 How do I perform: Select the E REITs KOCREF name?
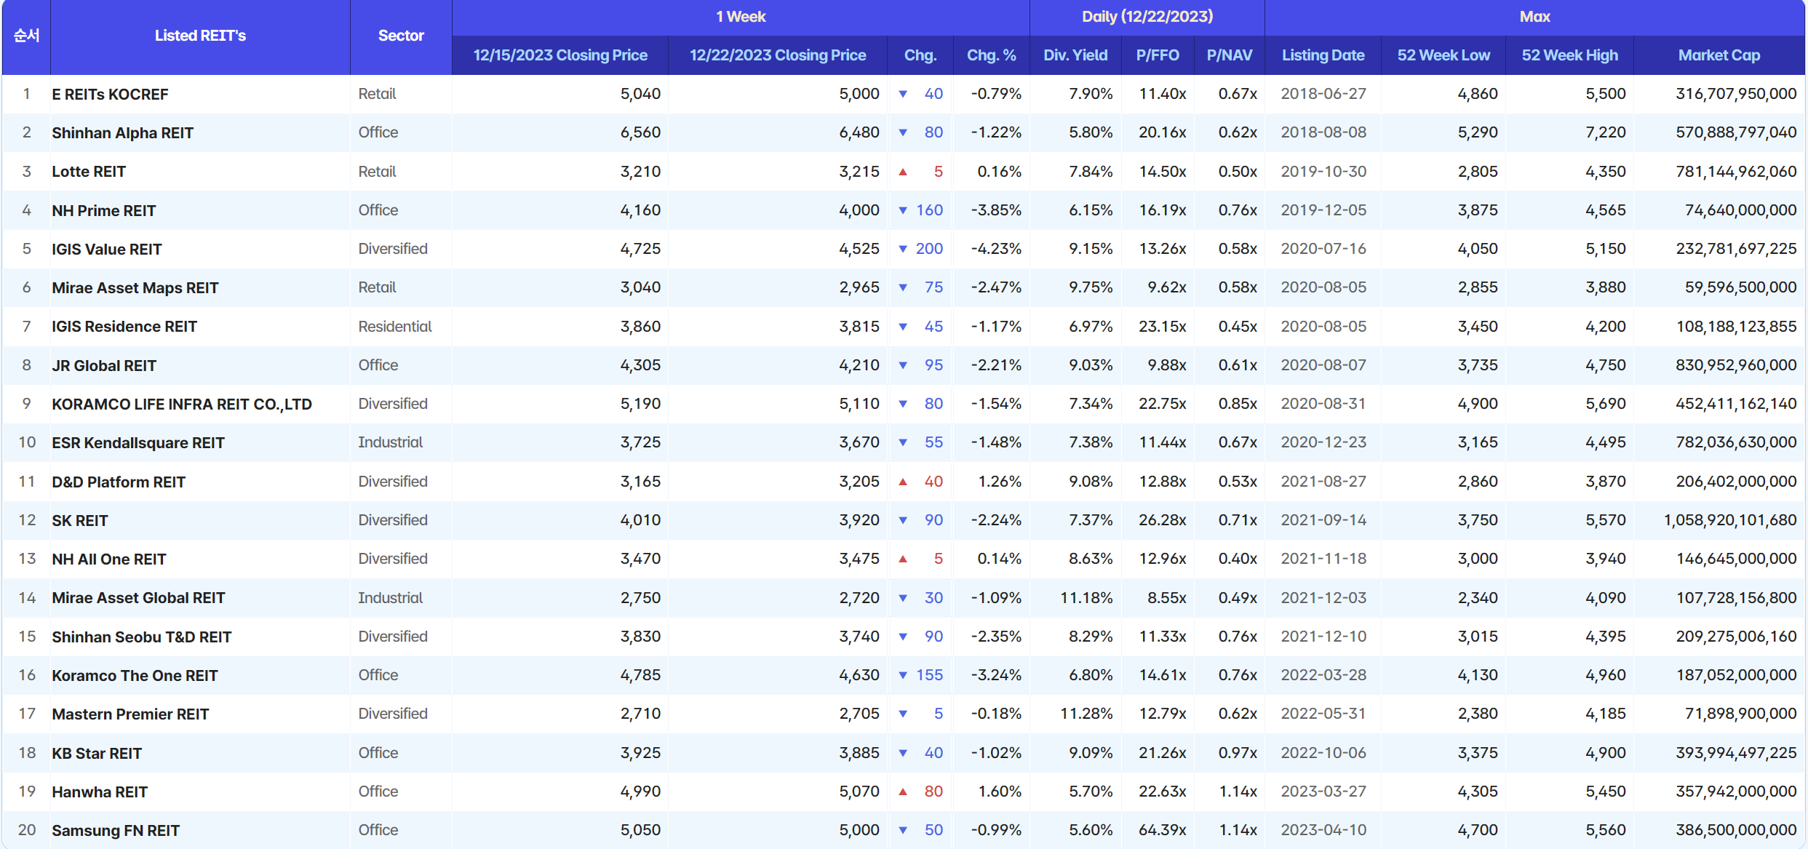pyautogui.click(x=110, y=94)
